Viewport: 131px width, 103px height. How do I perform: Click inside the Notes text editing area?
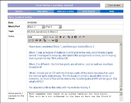pyautogui.click(x=73, y=67)
